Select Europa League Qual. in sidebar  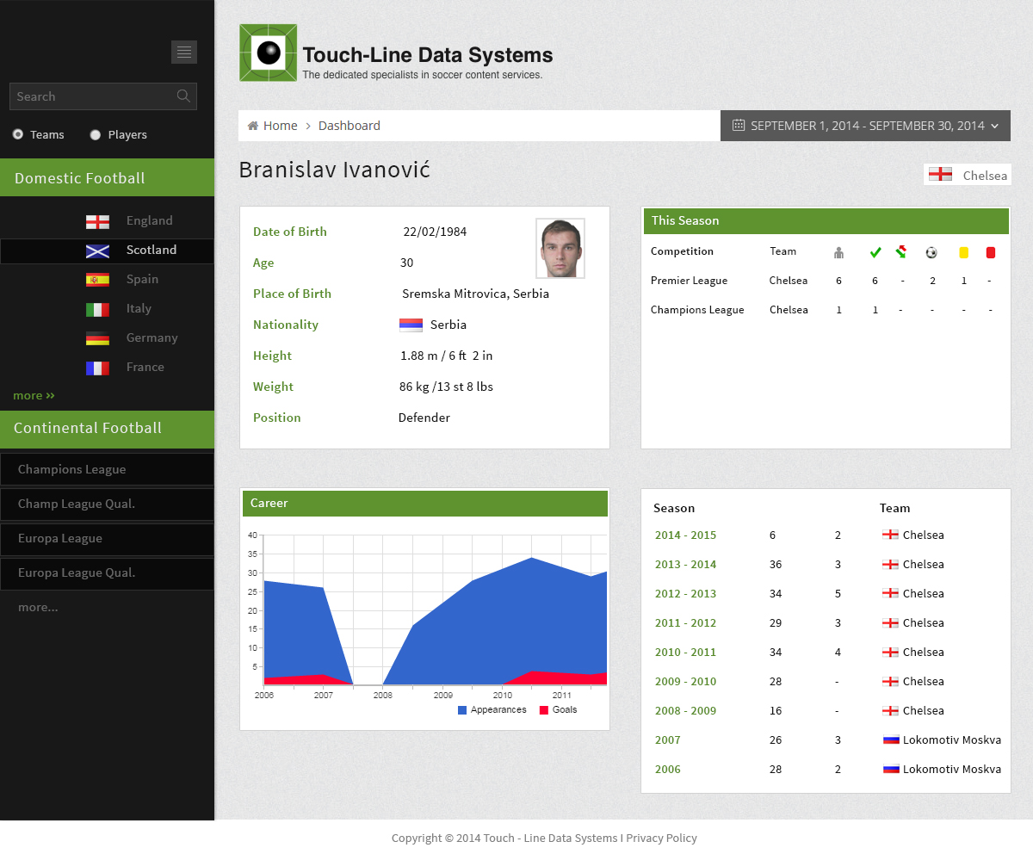(107, 572)
